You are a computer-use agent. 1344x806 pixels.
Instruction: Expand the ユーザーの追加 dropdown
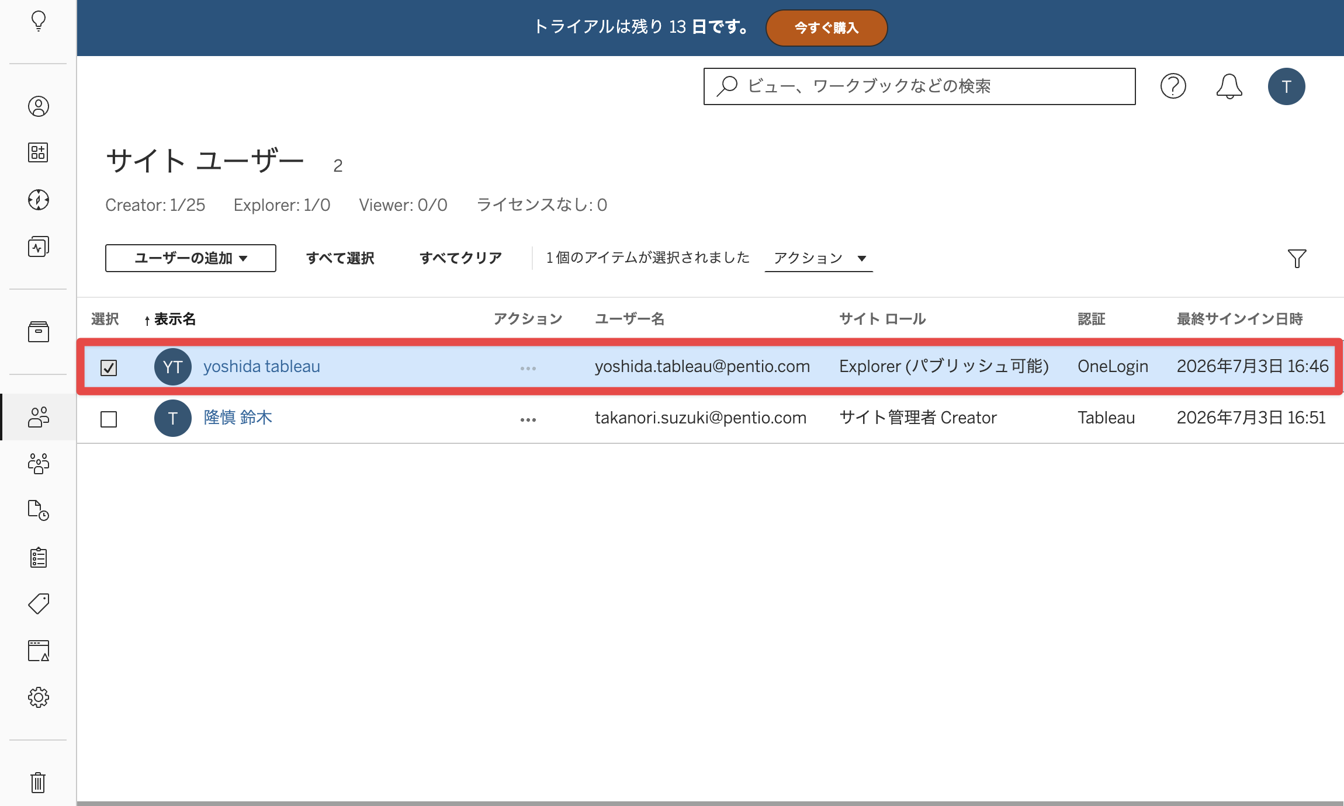click(190, 258)
